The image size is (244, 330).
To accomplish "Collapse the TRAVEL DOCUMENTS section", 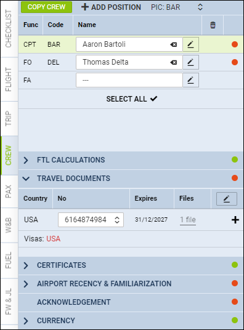I will pyautogui.click(x=26, y=179).
